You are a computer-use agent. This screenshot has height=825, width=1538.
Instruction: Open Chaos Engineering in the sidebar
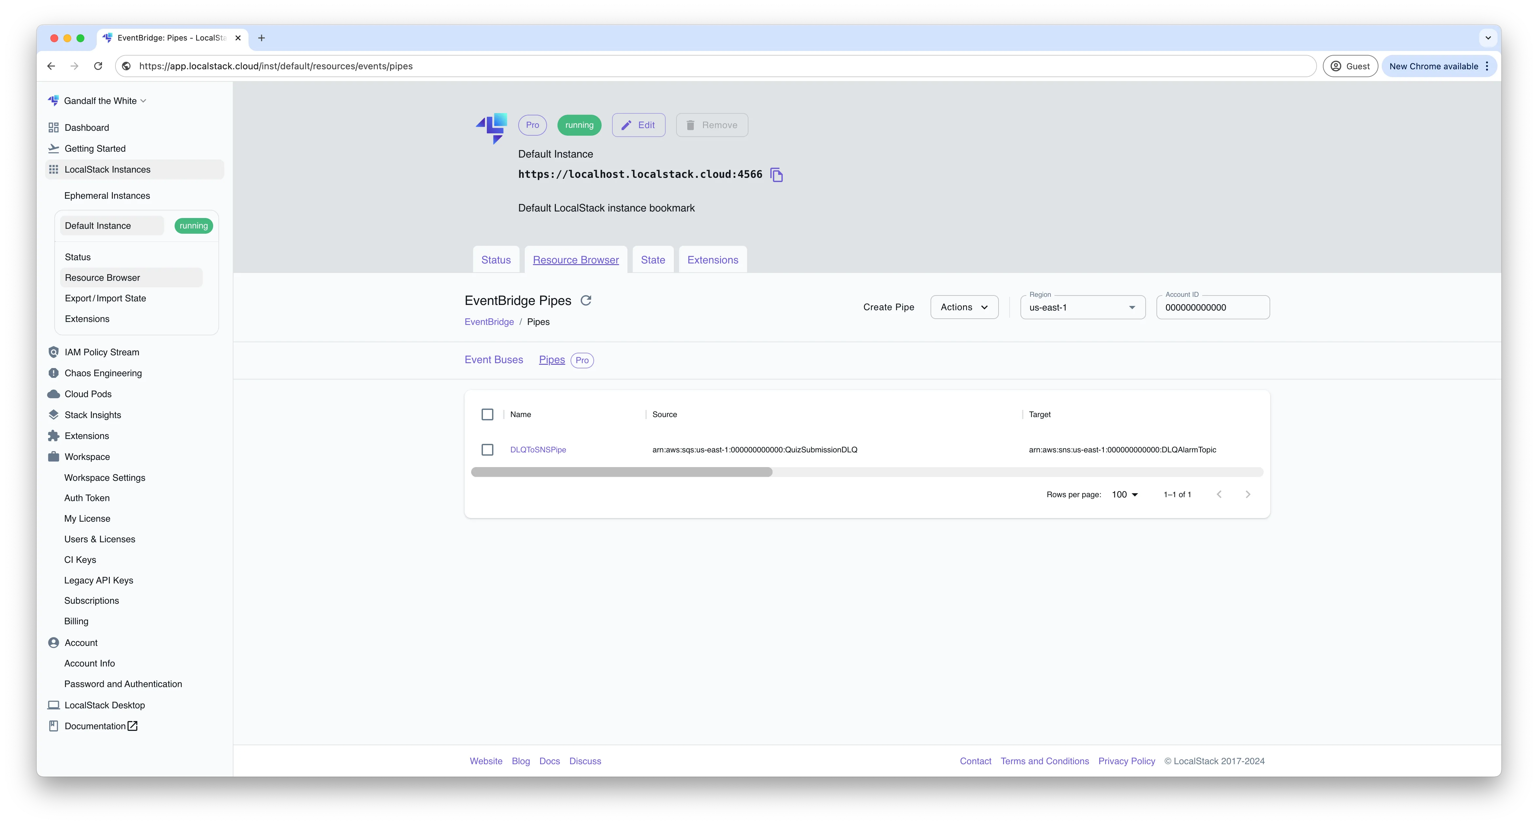[103, 373]
